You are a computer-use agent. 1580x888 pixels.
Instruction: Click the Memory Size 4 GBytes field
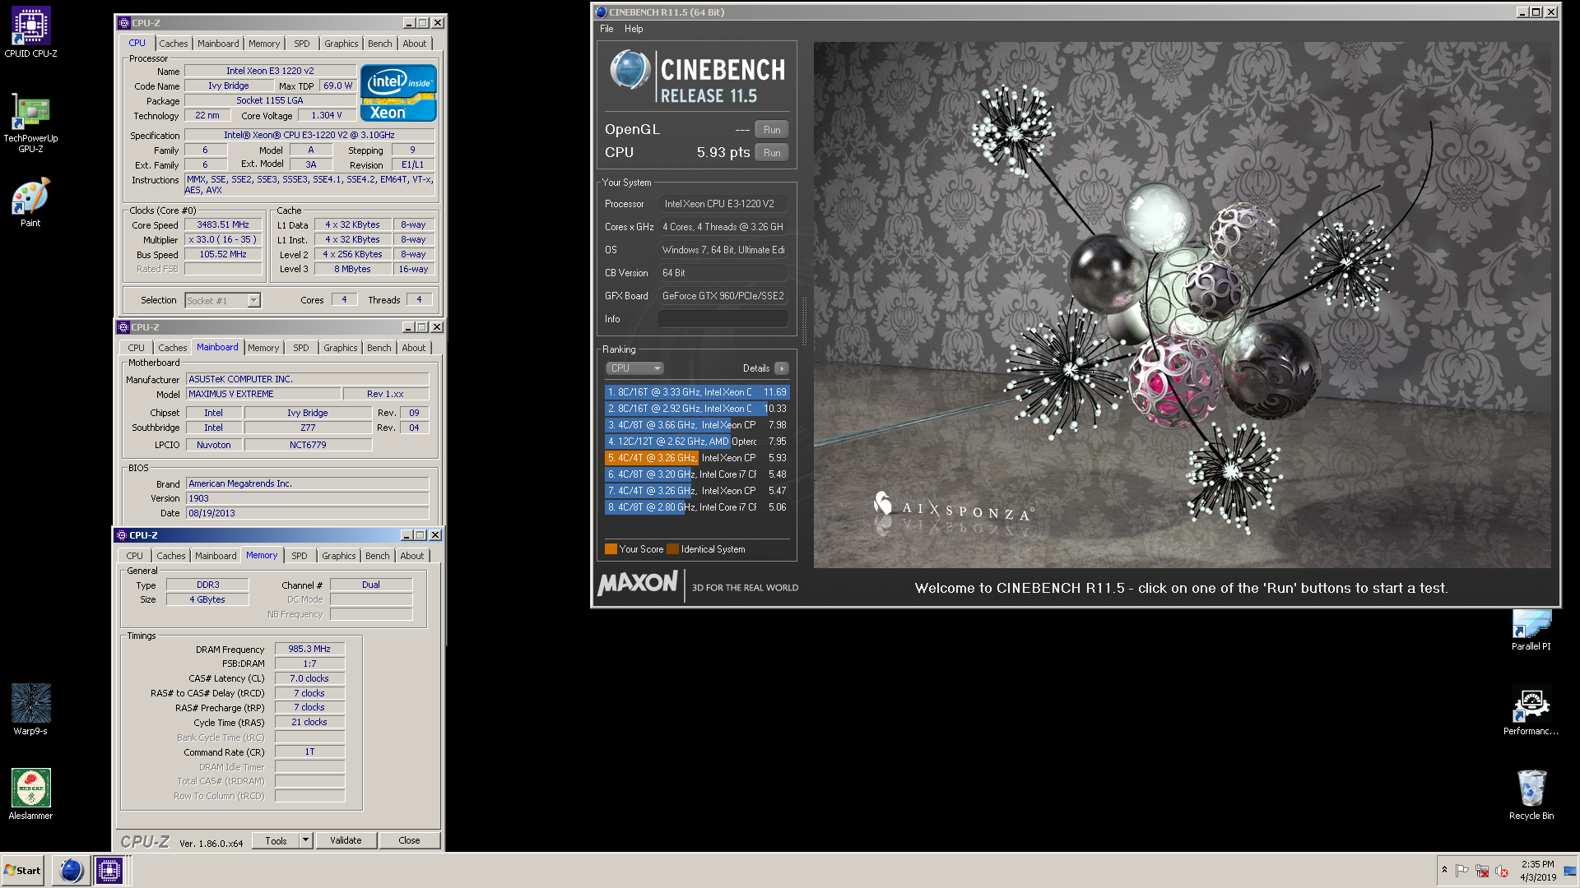(207, 599)
